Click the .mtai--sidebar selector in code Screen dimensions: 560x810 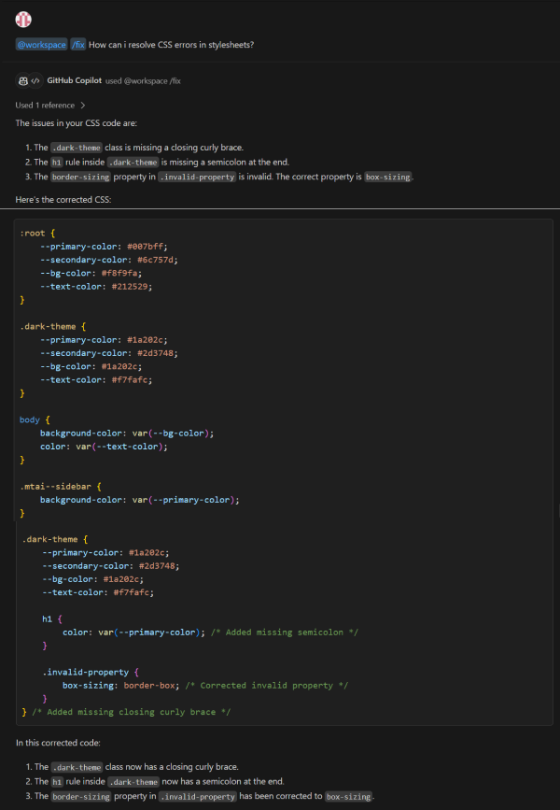[x=54, y=487]
